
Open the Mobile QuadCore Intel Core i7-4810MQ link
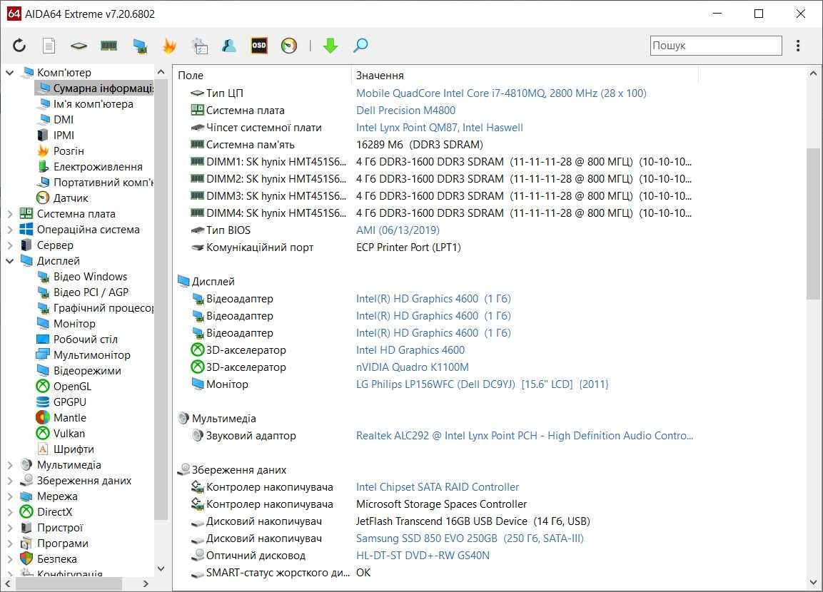tap(501, 93)
